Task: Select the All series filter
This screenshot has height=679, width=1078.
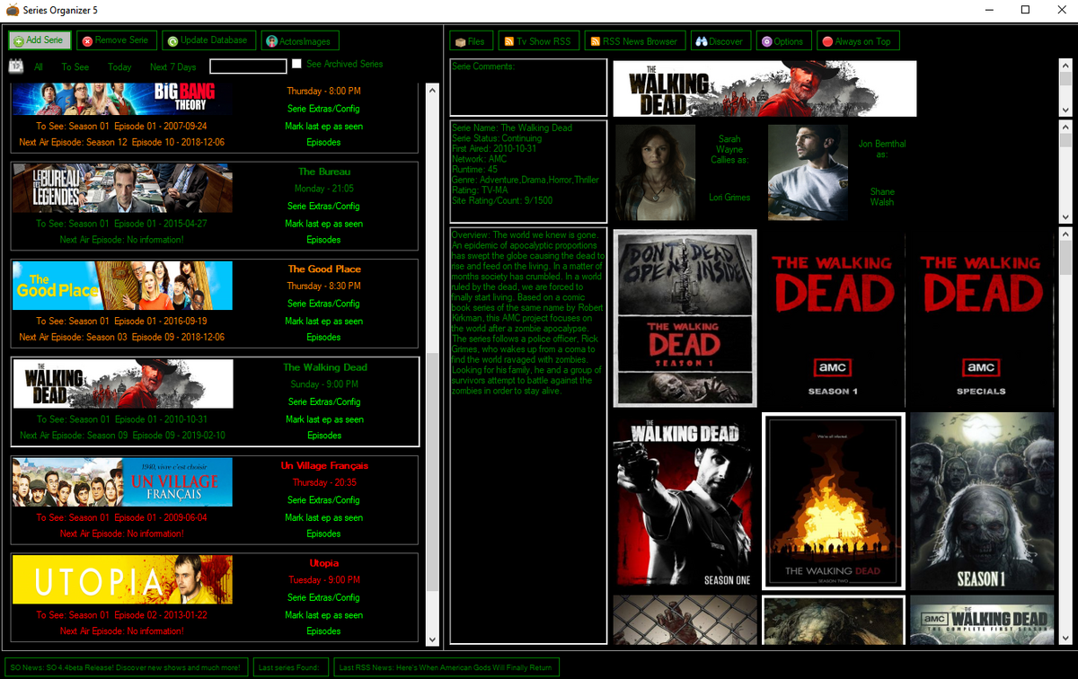Action: coord(39,66)
